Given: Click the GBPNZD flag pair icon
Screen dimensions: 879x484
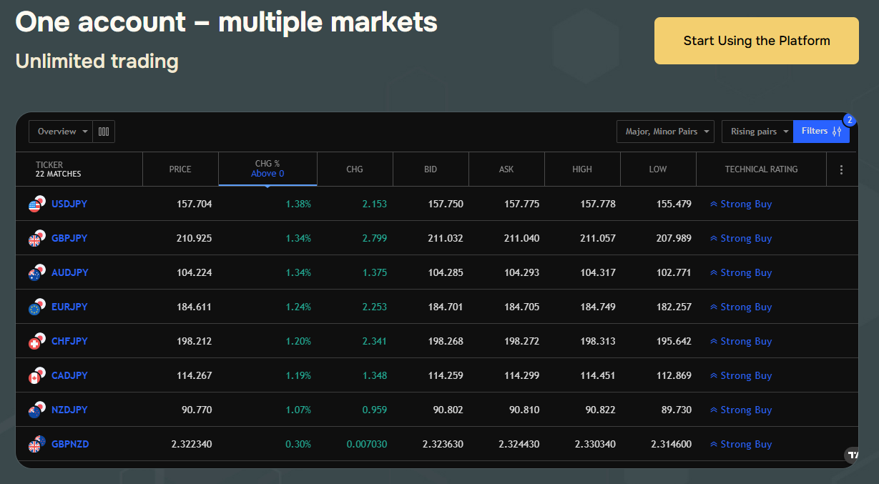Looking at the screenshot, I should [x=36, y=444].
